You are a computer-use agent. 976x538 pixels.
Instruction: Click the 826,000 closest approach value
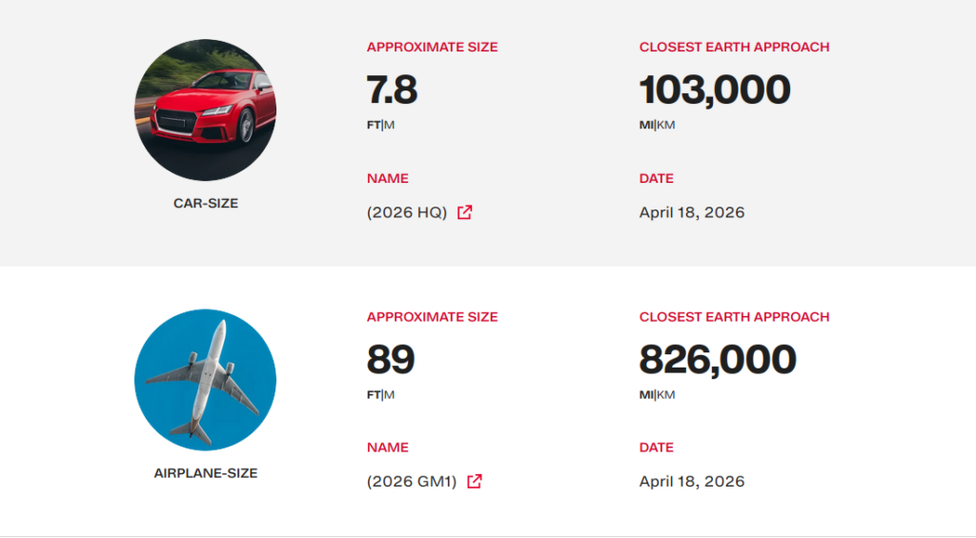[x=717, y=360]
